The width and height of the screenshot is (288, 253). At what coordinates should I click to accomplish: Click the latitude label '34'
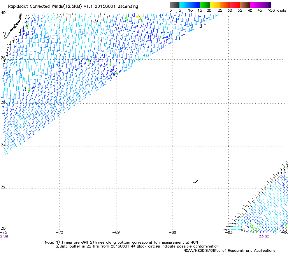3,145
